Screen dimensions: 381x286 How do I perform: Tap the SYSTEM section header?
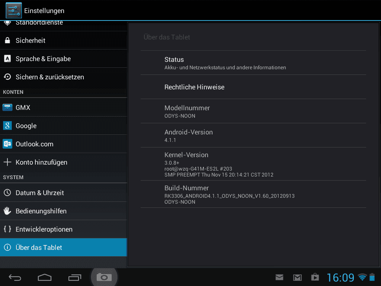click(x=13, y=177)
